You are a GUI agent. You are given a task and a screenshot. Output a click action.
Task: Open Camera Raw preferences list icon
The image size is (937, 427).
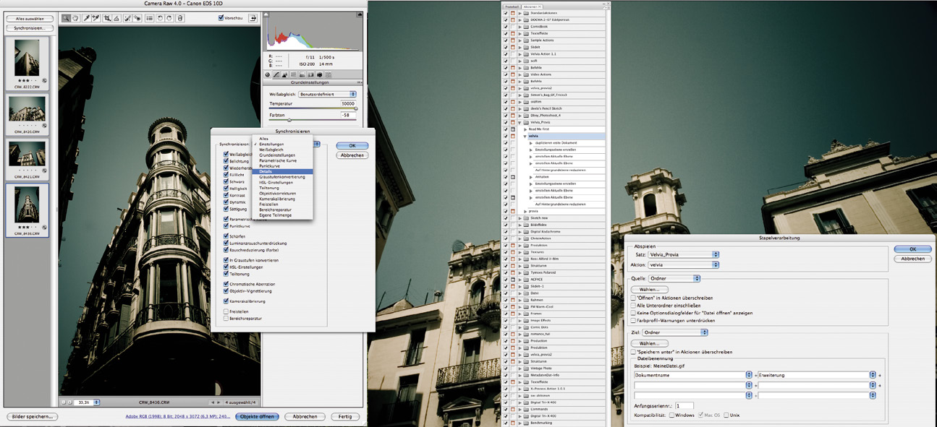click(x=148, y=18)
